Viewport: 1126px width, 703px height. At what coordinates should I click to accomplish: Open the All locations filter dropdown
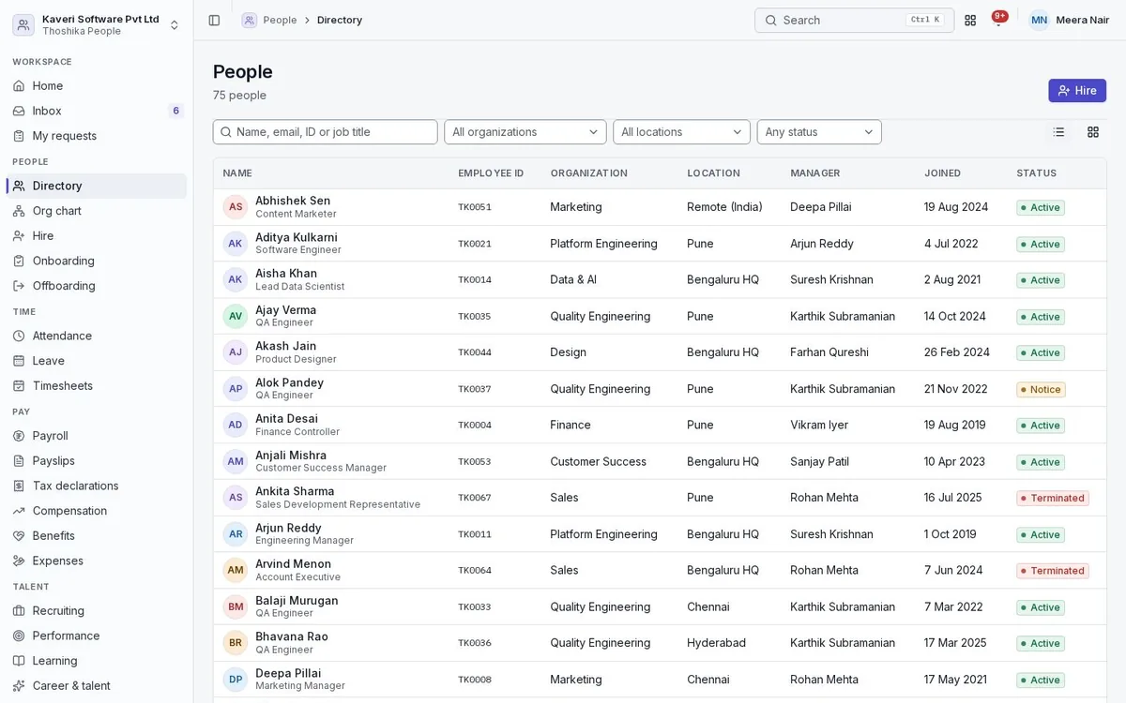click(681, 132)
